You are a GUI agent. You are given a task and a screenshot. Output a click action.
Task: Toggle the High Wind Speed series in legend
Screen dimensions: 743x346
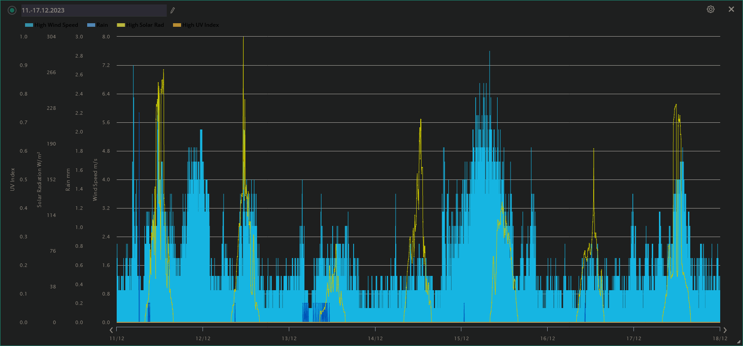coord(56,25)
